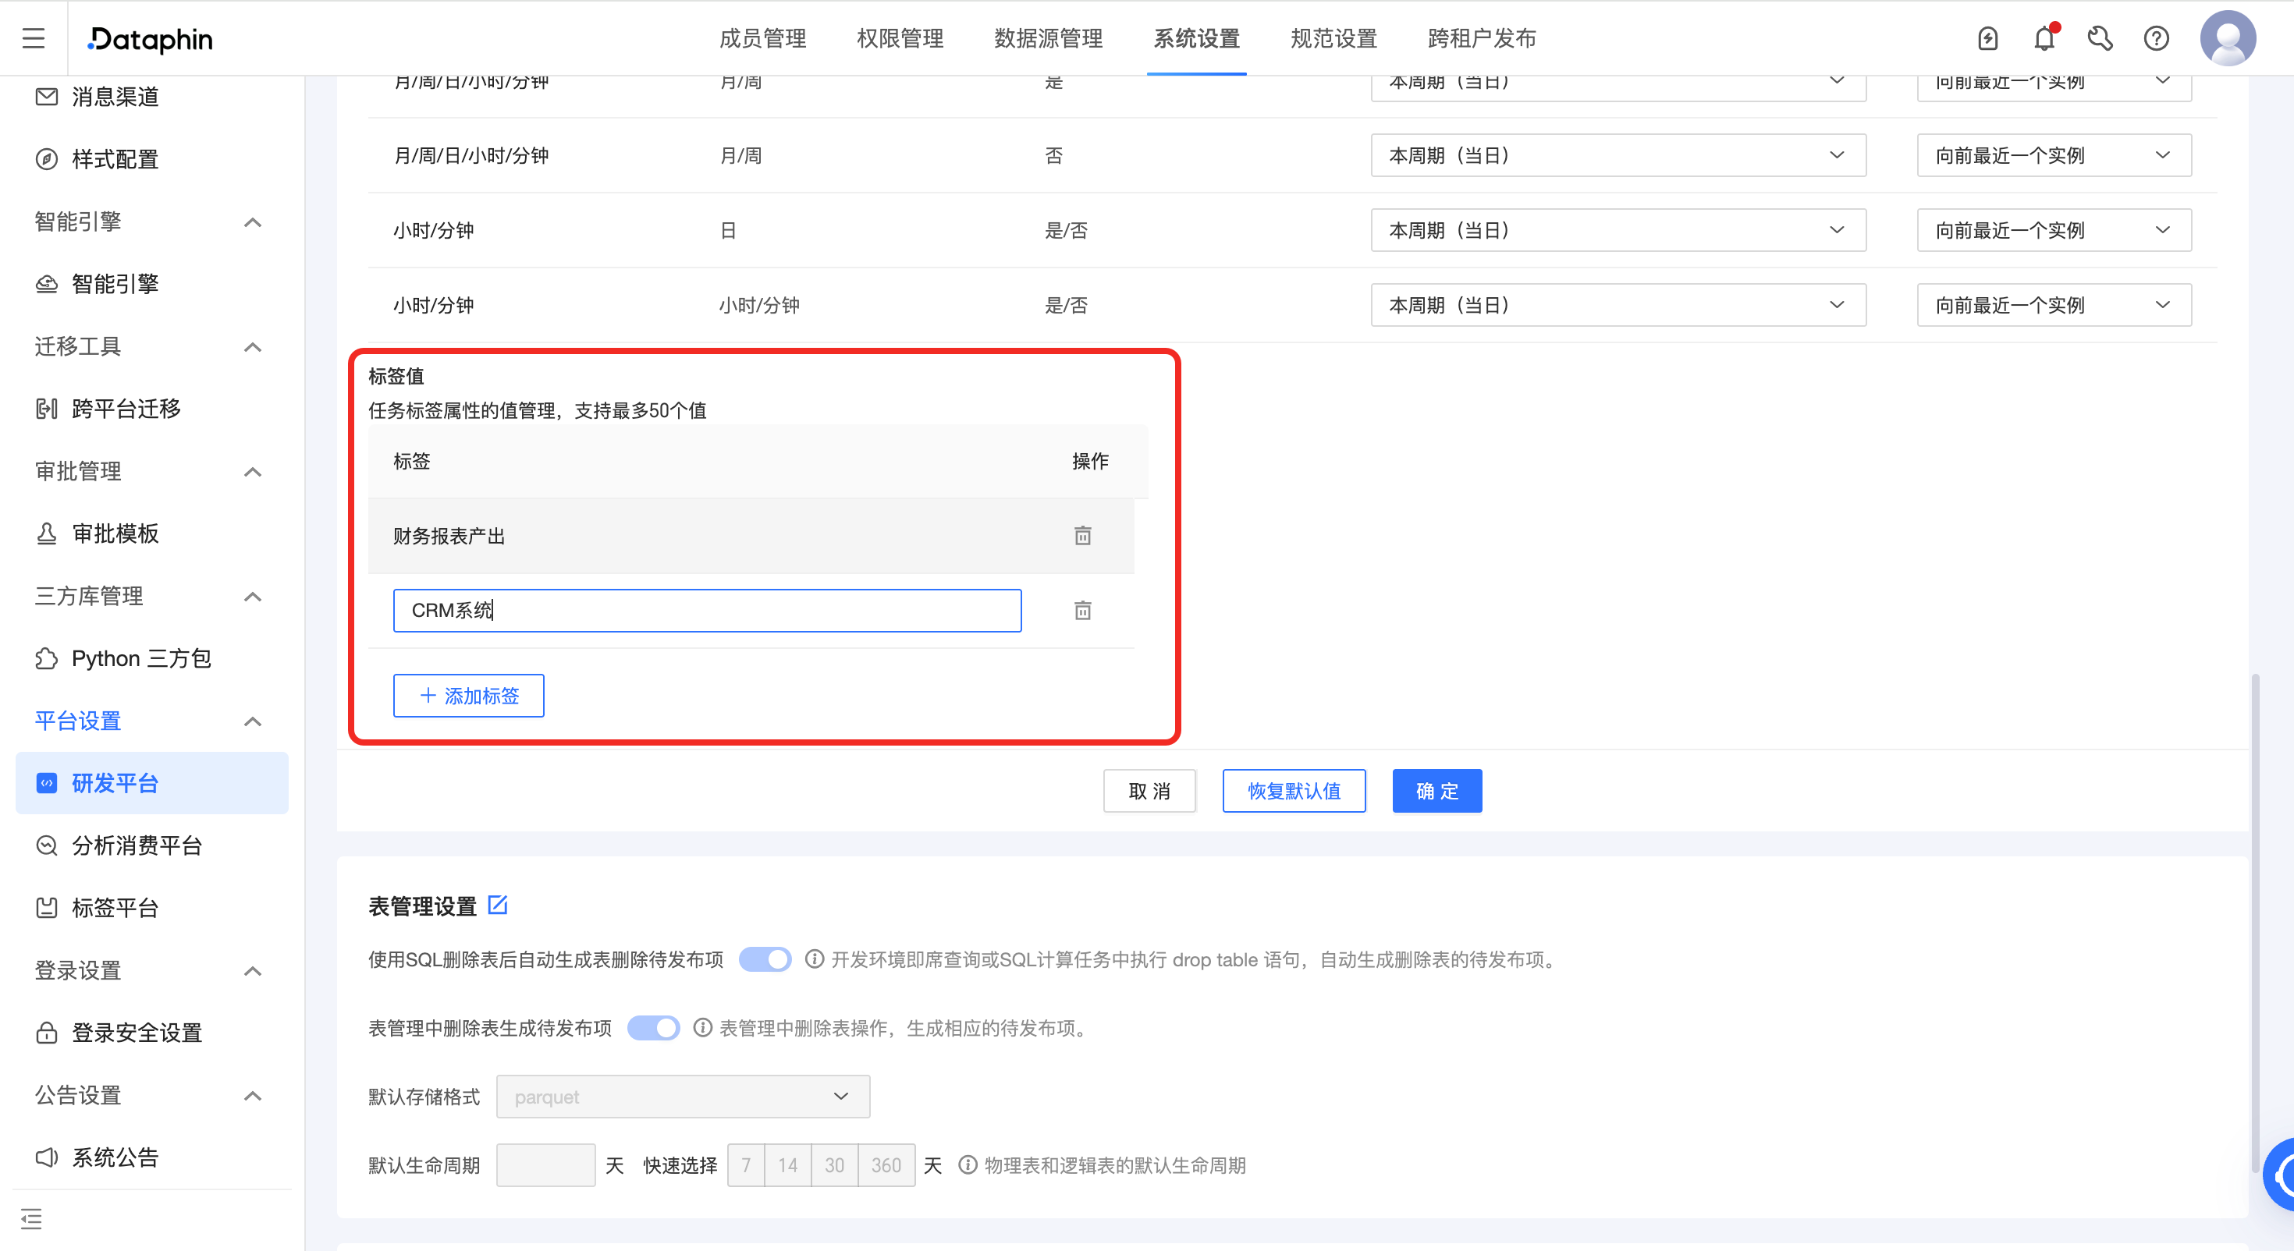Switch to 规范设置 tab
Image resolution: width=2294 pixels, height=1251 pixels.
[1333, 38]
